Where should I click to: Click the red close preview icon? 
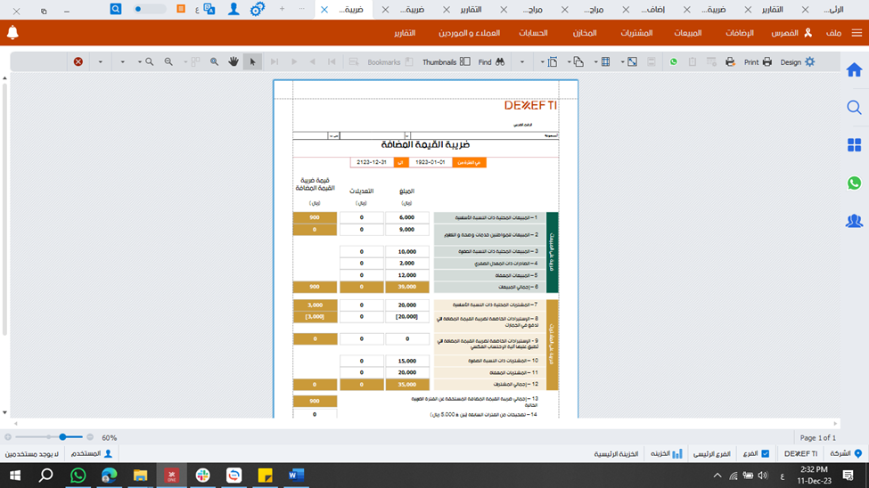pos(78,62)
